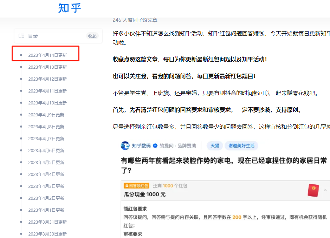
Task: Open 2023年4月4日更新 catalog entry
Action: (46, 175)
